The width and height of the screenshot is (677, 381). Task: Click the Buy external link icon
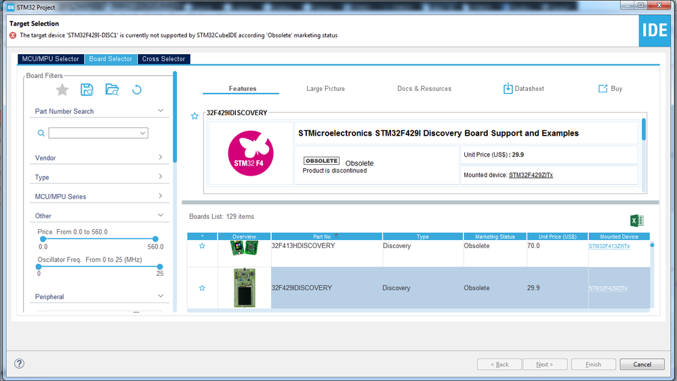(602, 89)
